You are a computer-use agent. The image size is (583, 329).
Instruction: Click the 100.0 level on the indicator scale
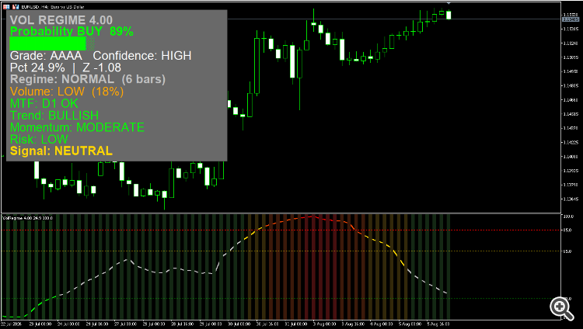[568, 216]
